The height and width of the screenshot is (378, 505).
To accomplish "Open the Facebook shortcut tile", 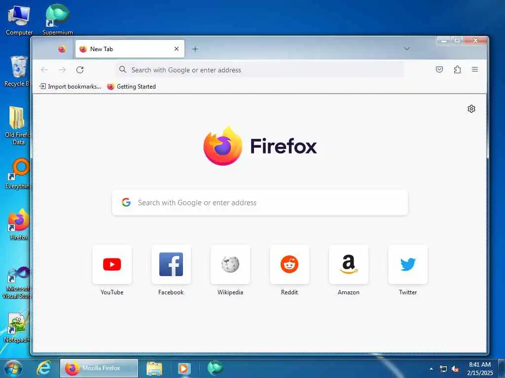I will [171, 264].
